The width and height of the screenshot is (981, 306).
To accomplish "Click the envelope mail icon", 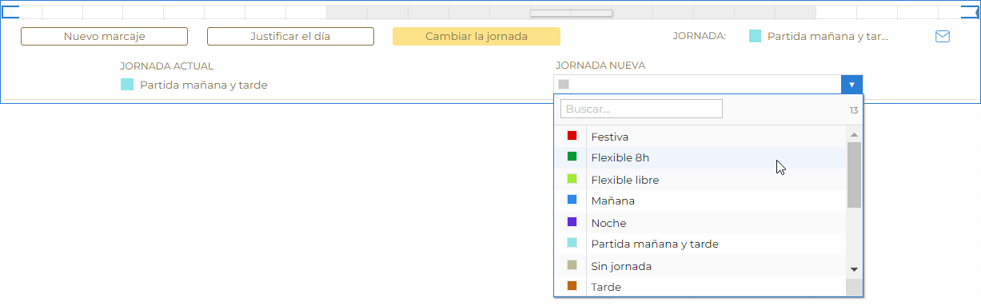I will point(943,37).
